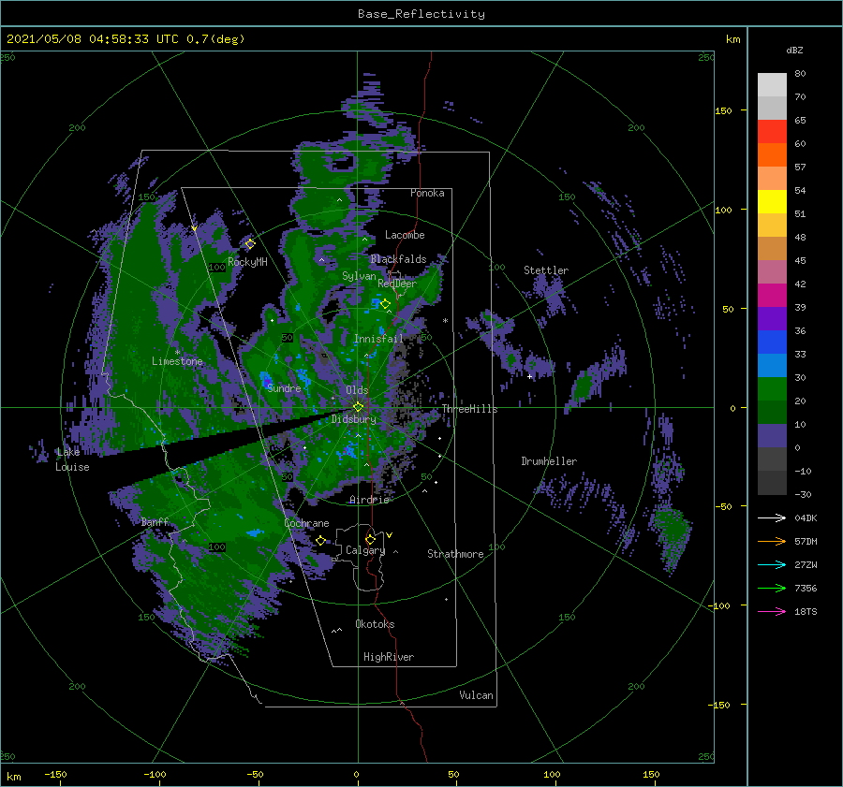Click the Limestone label on map
This screenshot has width=843, height=787.
tap(177, 361)
